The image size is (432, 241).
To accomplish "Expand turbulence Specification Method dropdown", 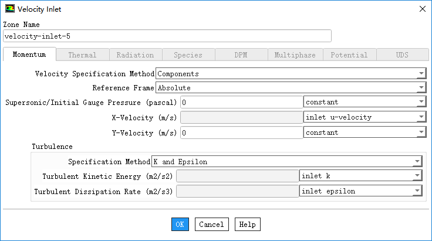I will coord(287,161).
